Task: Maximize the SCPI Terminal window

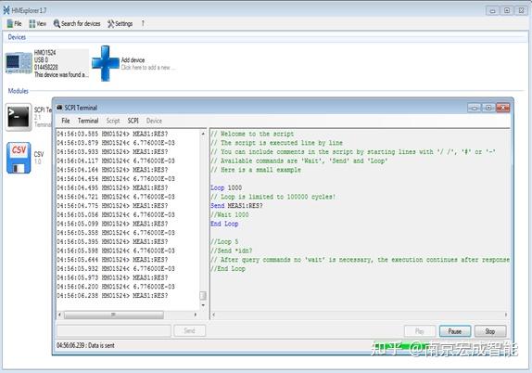Action: coord(488,108)
